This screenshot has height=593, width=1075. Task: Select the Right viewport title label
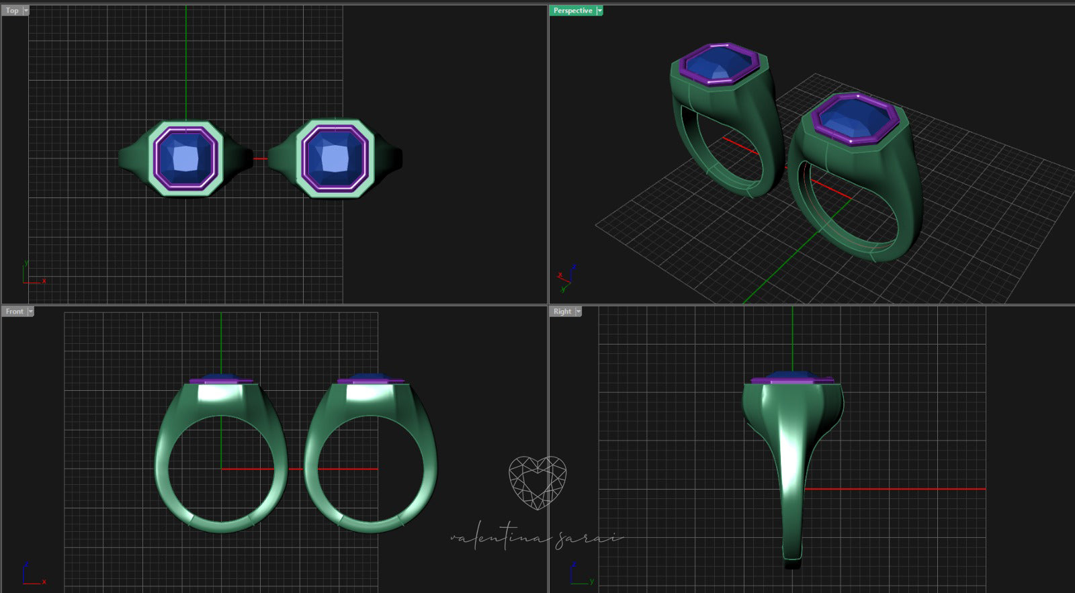tap(562, 312)
